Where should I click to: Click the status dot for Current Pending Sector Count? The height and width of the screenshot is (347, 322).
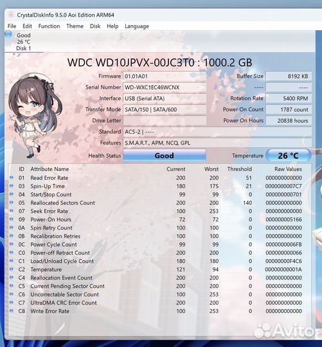tap(12, 286)
